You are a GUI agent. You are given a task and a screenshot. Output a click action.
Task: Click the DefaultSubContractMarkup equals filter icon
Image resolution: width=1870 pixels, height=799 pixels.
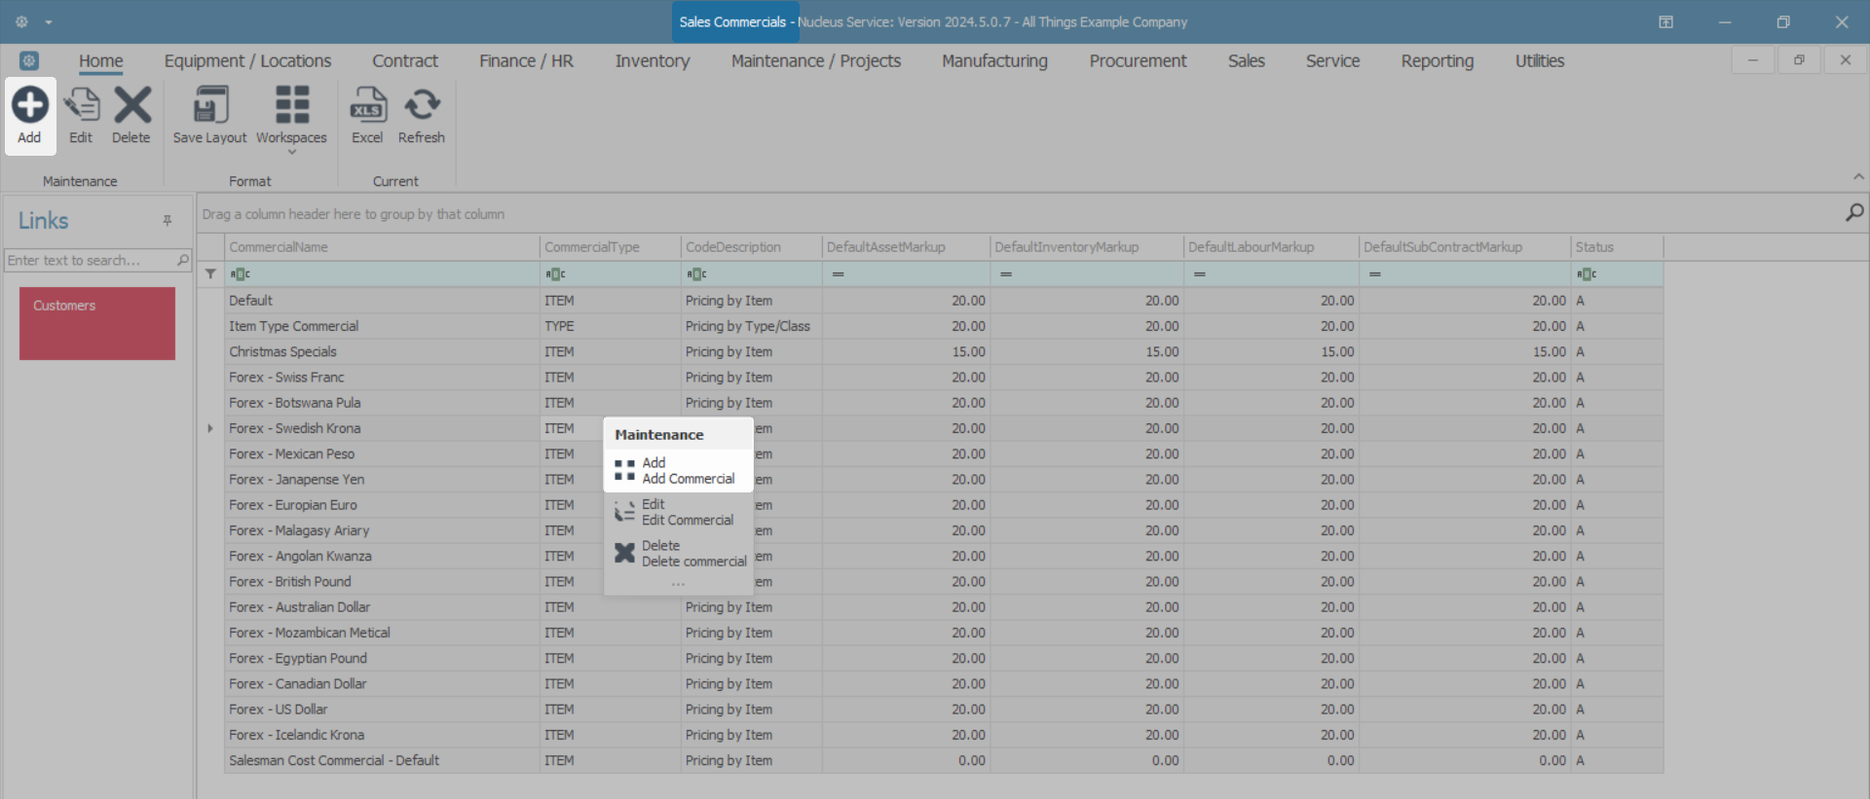point(1375,274)
